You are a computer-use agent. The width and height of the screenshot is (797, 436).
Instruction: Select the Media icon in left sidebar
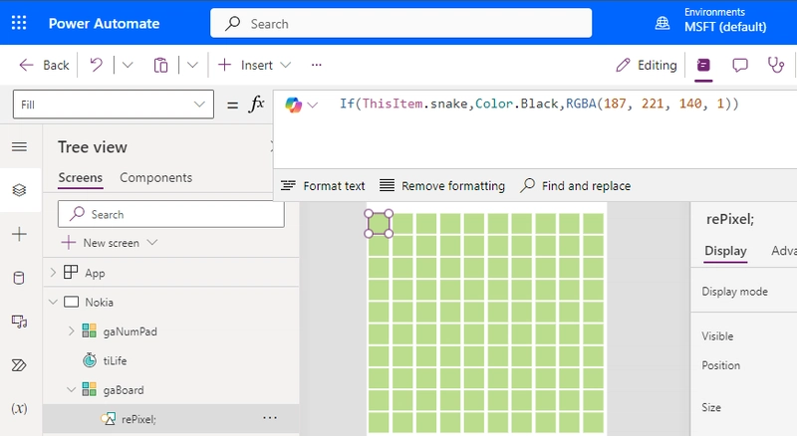point(19,322)
